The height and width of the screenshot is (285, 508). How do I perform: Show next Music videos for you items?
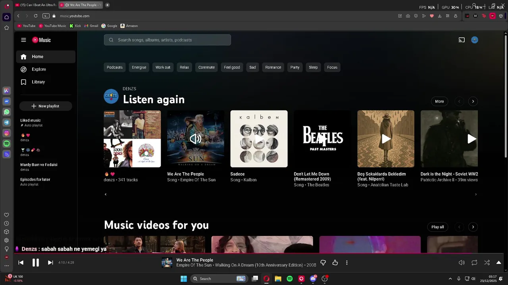tap(473, 227)
